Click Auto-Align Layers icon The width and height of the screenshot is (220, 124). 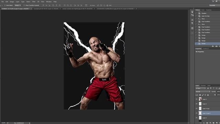tap(86, 6)
